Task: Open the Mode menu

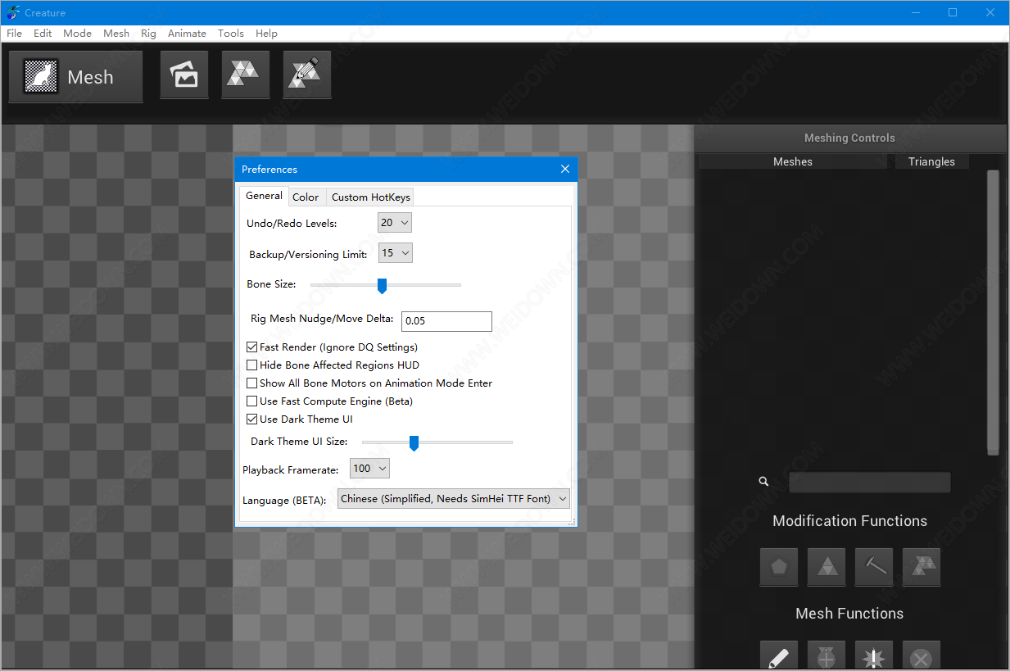Action: (x=77, y=34)
